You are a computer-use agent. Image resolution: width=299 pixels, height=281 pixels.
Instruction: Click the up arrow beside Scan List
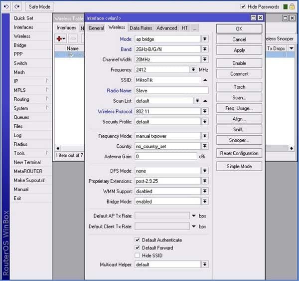pyautogui.click(x=205, y=101)
